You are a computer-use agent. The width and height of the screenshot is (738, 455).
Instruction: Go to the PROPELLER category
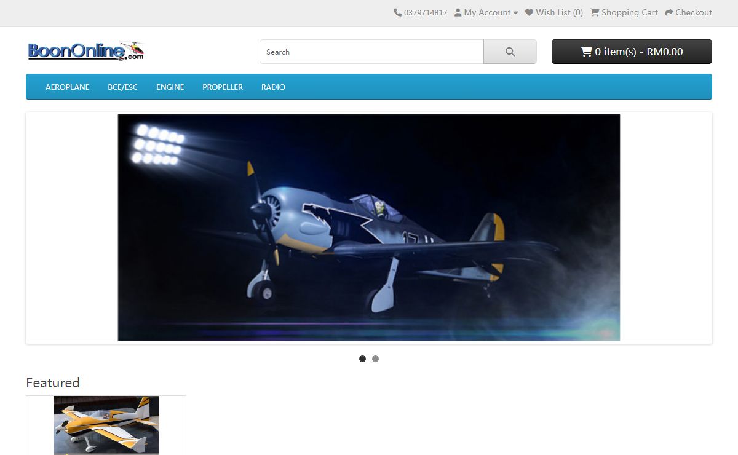pos(223,87)
